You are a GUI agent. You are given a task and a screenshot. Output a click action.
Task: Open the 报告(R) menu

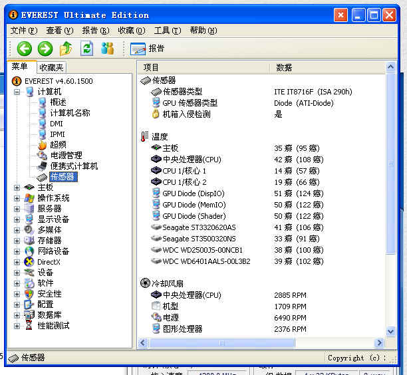(96, 31)
